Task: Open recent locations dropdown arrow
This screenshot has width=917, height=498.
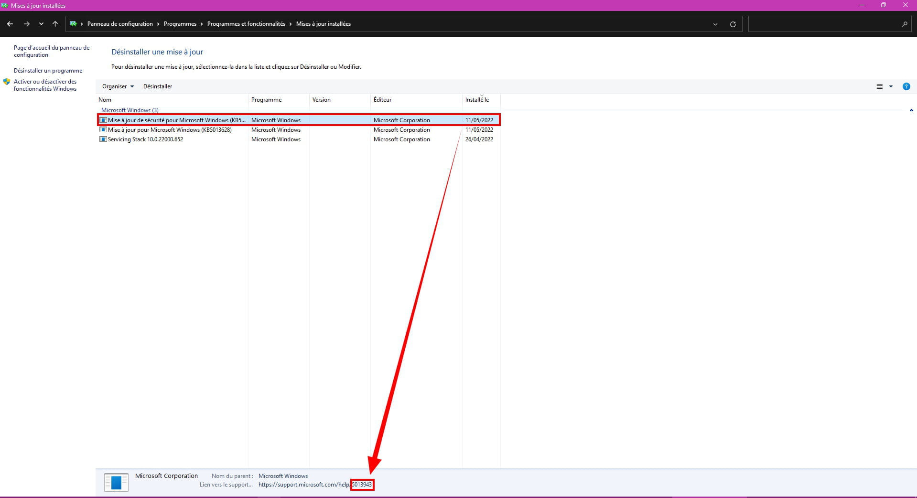Action: click(41, 24)
